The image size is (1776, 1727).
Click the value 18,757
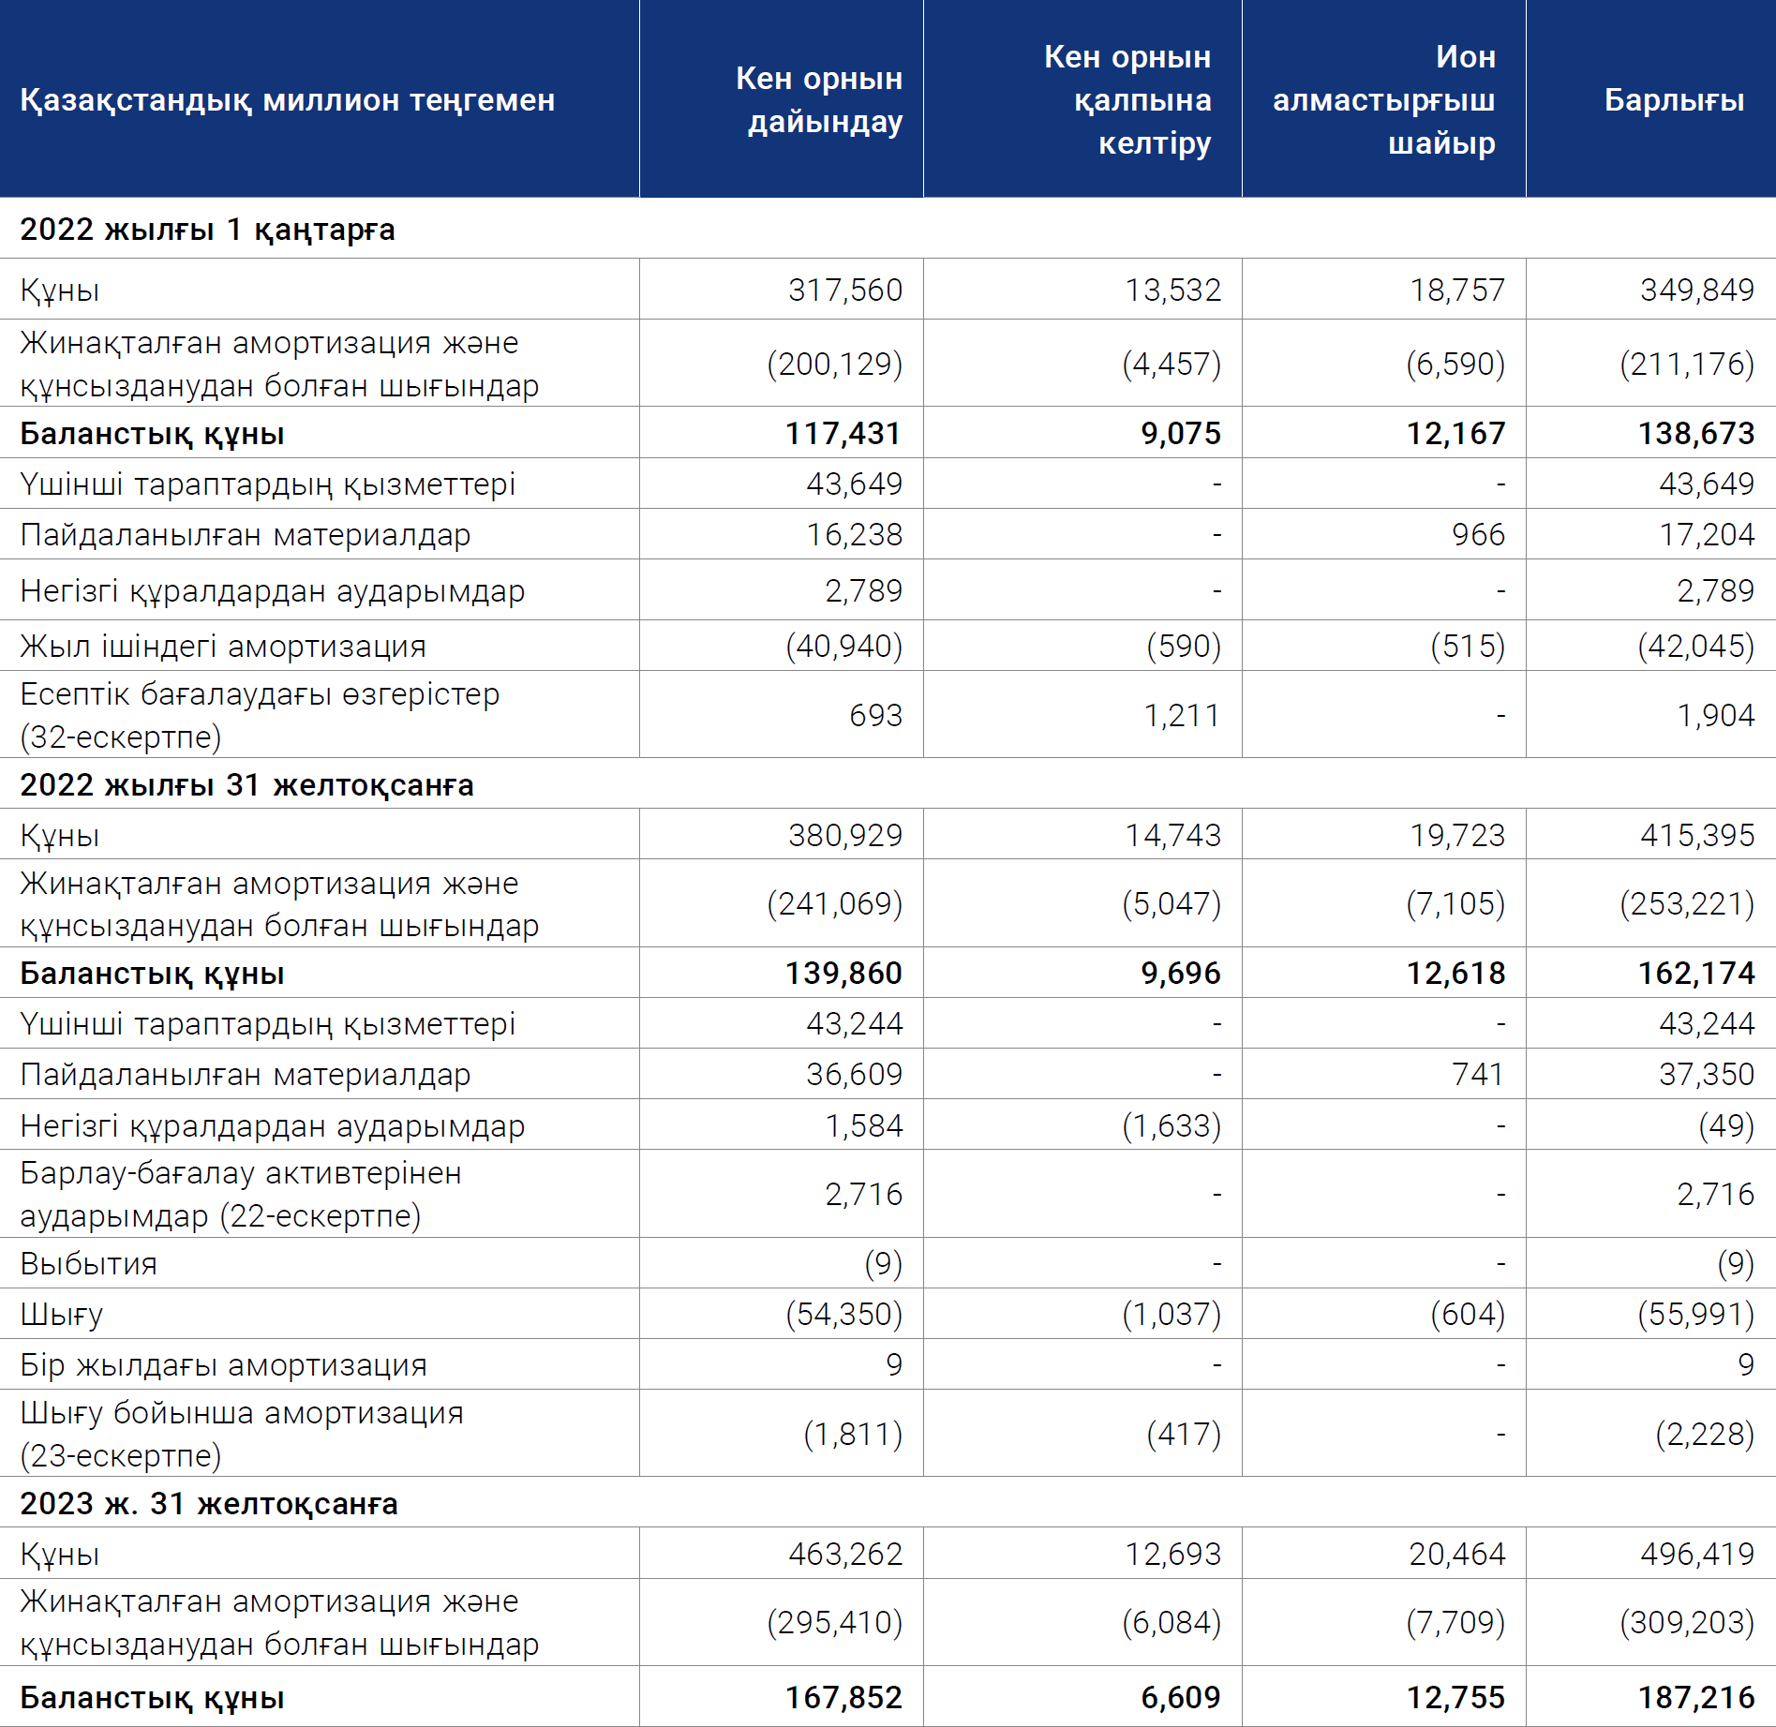click(1456, 290)
